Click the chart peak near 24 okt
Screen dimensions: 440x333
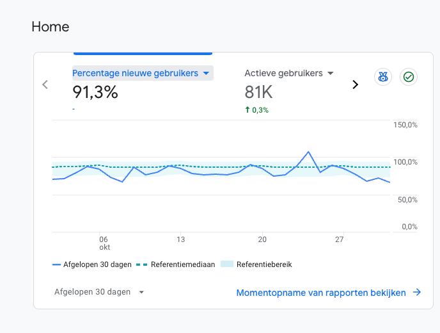[308, 152]
